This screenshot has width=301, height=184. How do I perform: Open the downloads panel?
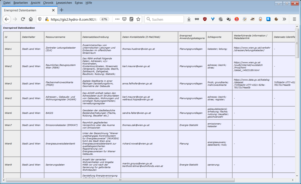189,19
